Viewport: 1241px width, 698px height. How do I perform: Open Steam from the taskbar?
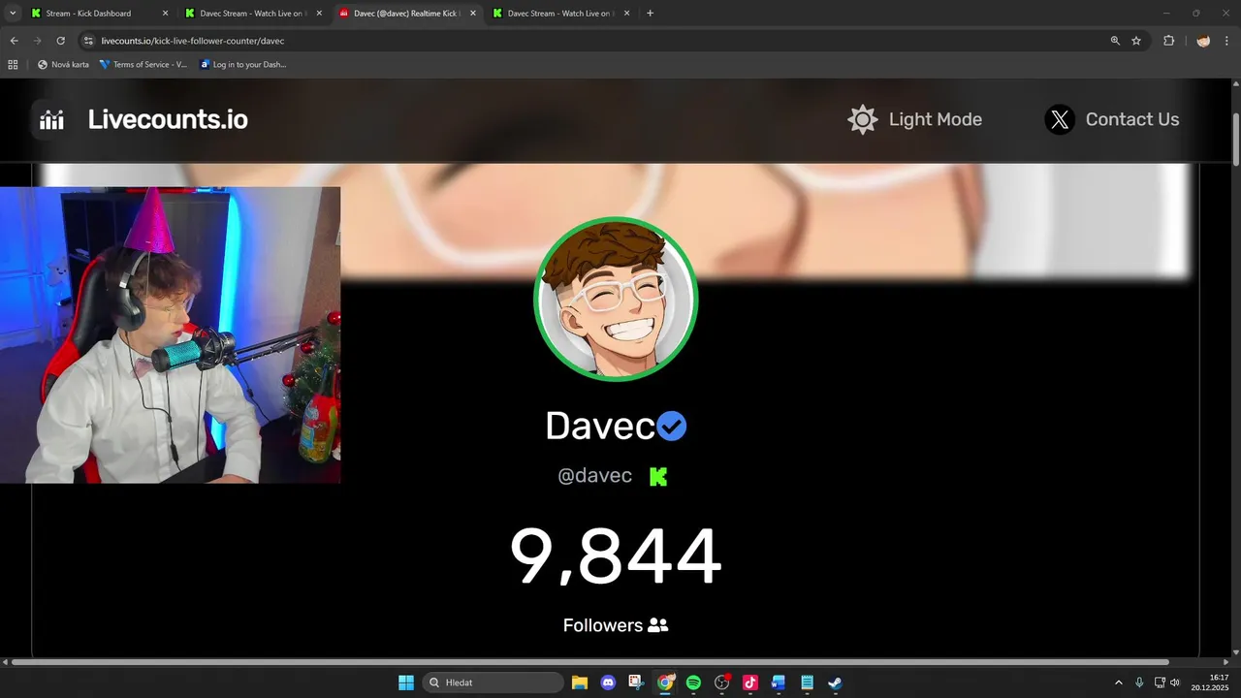click(x=835, y=682)
